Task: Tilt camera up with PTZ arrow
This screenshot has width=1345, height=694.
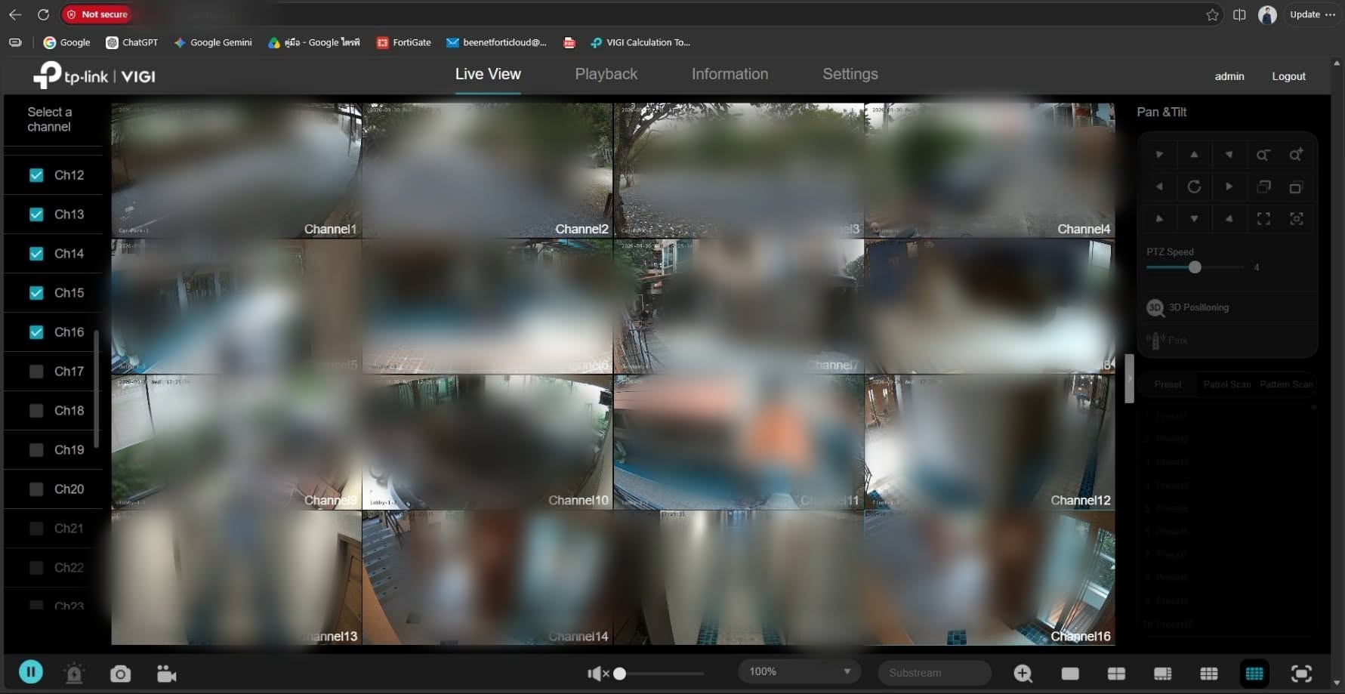Action: pos(1194,155)
